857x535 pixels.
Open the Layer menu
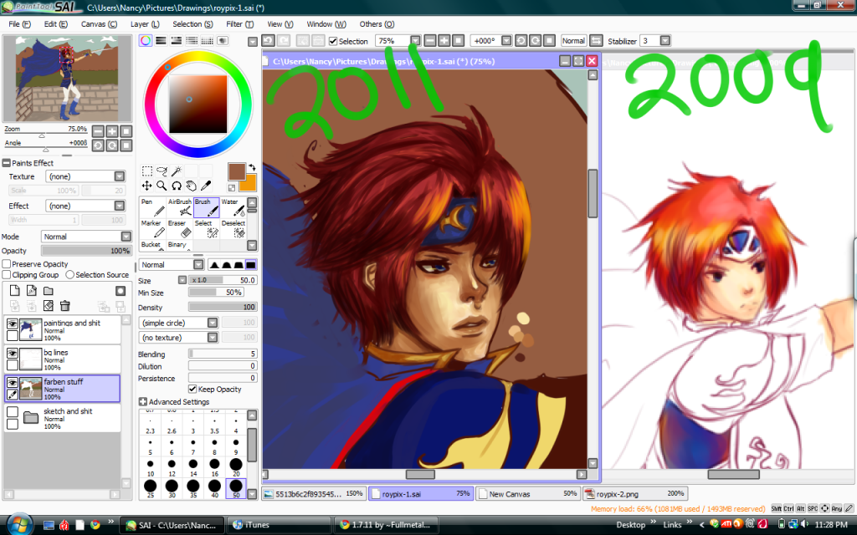145,24
